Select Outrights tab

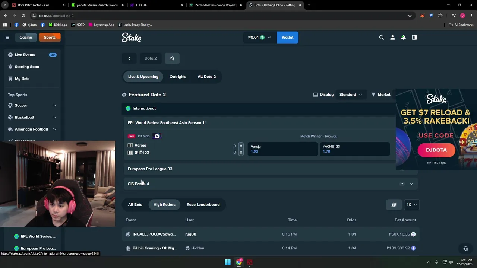point(178,77)
